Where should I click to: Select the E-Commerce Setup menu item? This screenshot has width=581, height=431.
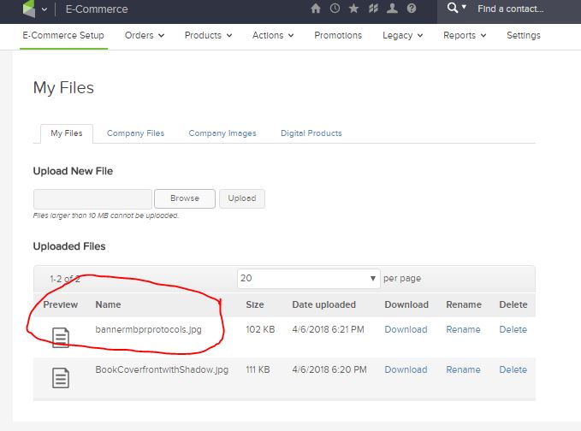point(63,35)
